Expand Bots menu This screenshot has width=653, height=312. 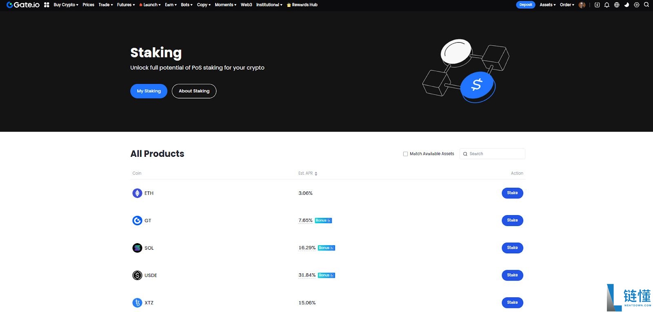coord(187,5)
